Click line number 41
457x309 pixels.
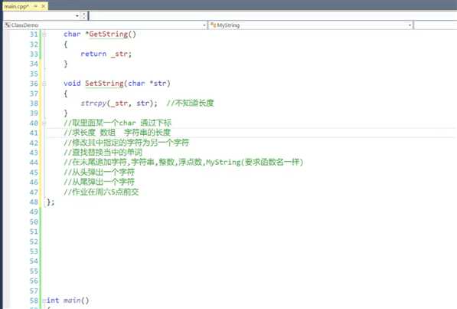click(34, 133)
